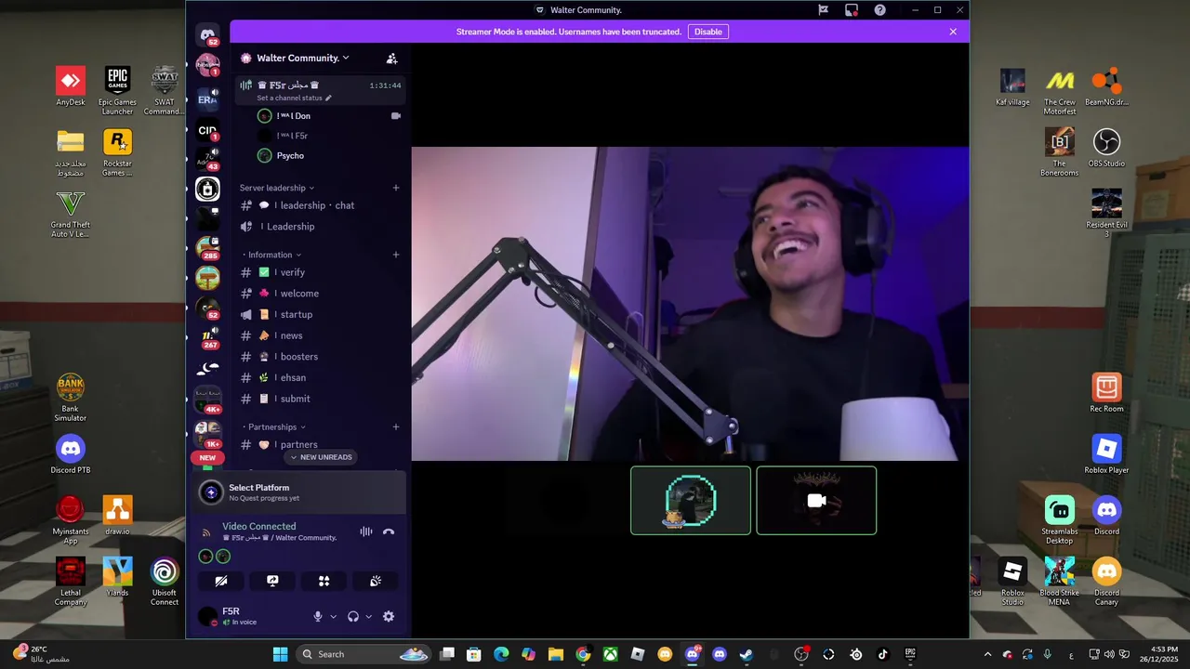The width and height of the screenshot is (1190, 669).
Task: Click the Windows taskbar Search box
Action: pos(363,654)
